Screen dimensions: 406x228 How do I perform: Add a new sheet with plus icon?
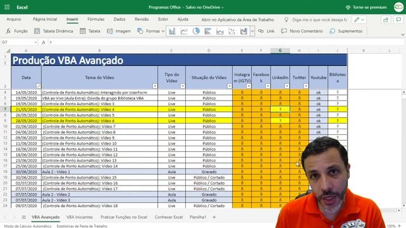pyautogui.click(x=214, y=217)
